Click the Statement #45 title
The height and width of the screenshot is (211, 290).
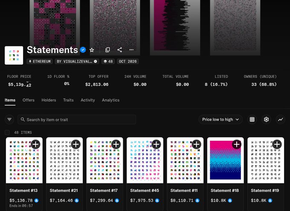coord(145,190)
